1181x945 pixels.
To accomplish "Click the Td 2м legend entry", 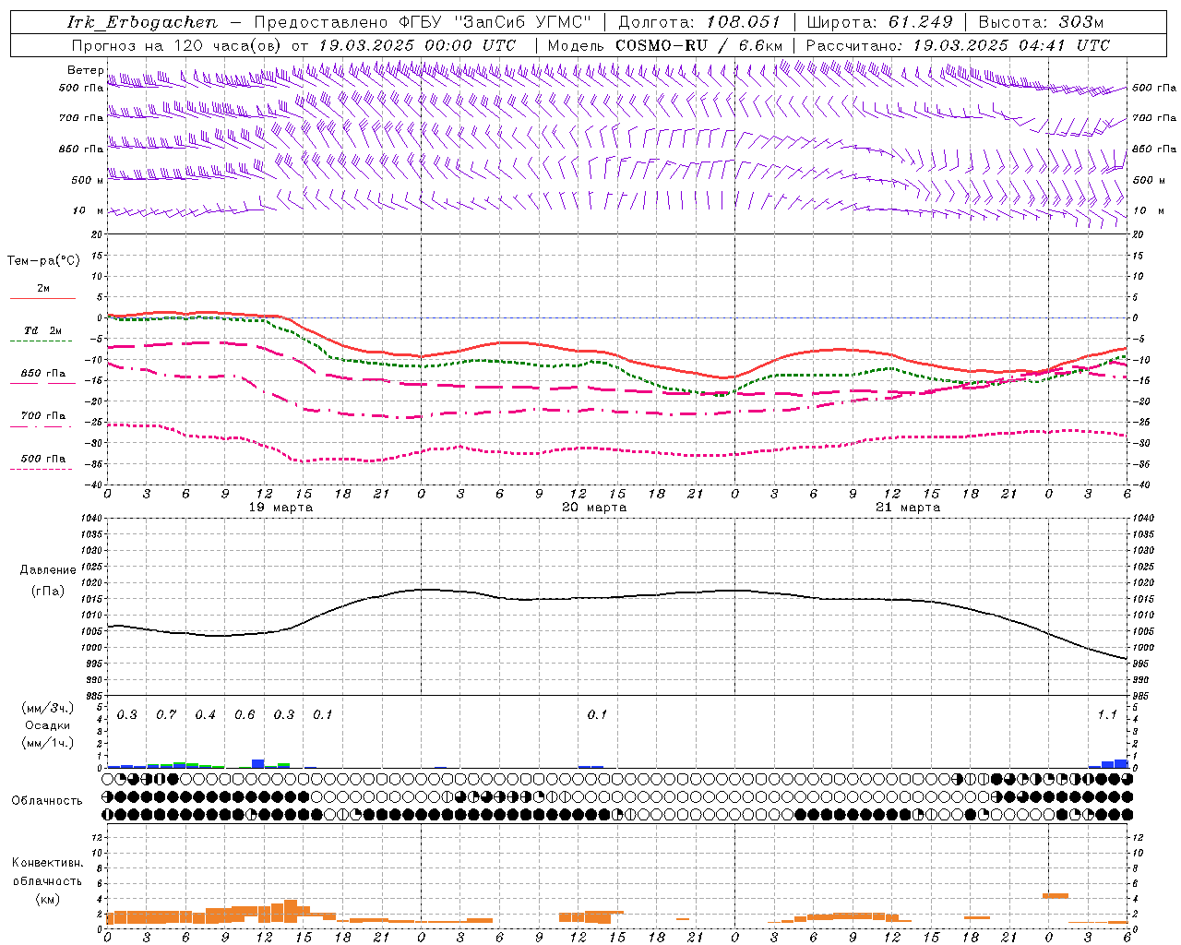I will pos(42,330).
